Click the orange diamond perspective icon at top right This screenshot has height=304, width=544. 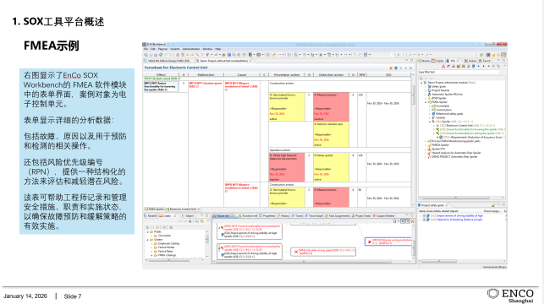[x=498, y=55]
